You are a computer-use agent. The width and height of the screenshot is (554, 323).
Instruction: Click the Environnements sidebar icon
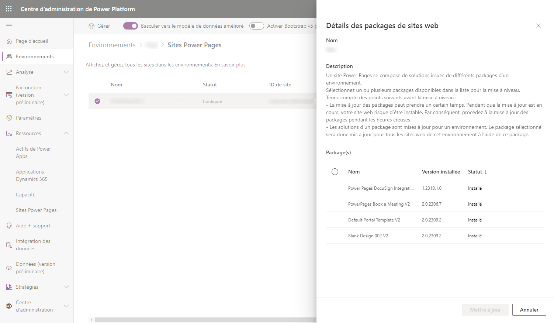(x=9, y=56)
